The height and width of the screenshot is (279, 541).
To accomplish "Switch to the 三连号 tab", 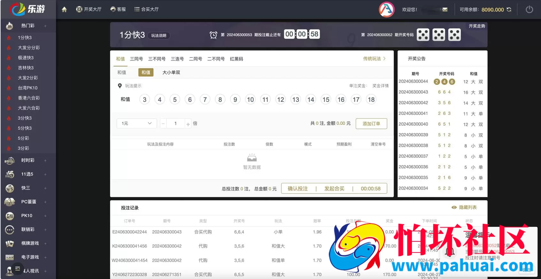I will [177, 59].
